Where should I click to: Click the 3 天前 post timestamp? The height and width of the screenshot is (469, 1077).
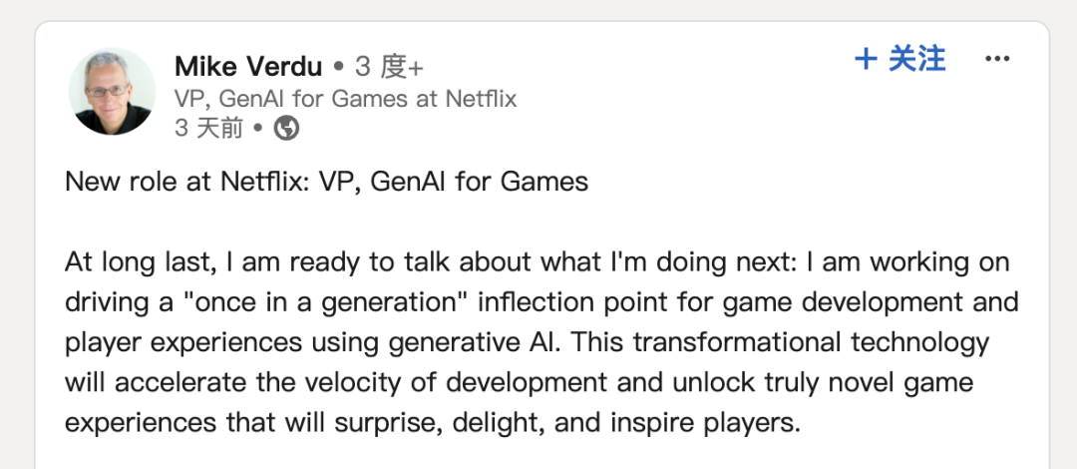[x=208, y=128]
